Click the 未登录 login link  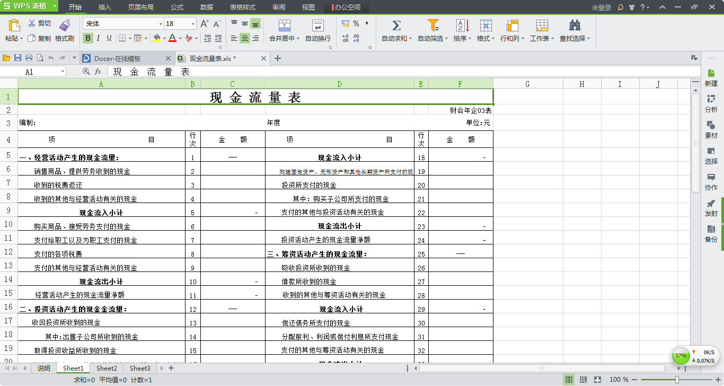click(x=602, y=8)
